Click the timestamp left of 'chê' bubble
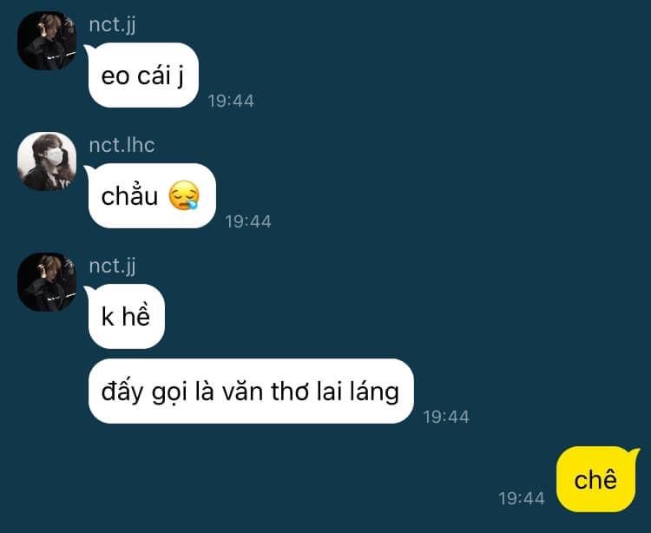The width and height of the screenshot is (651, 533). click(x=522, y=498)
